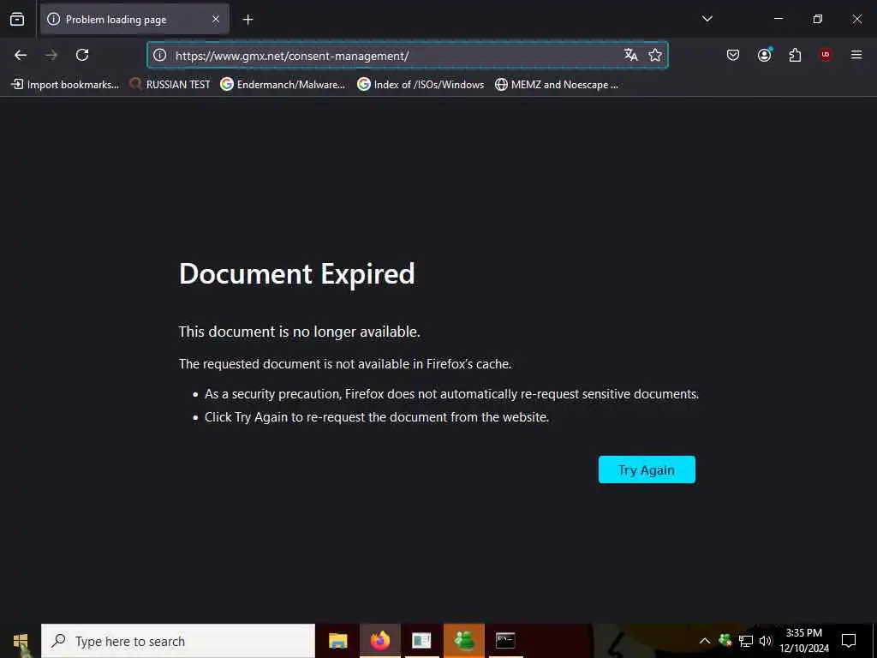The width and height of the screenshot is (877, 658).
Task: Click 'This document is no longer available.' text
Action: 299,332
